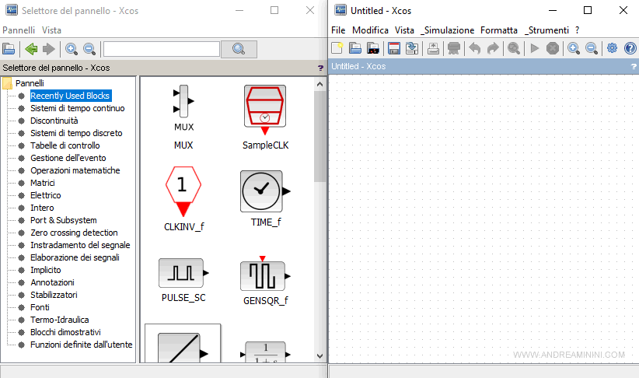Create a new diagram in Xcos window
The width and height of the screenshot is (639, 378).
337,48
